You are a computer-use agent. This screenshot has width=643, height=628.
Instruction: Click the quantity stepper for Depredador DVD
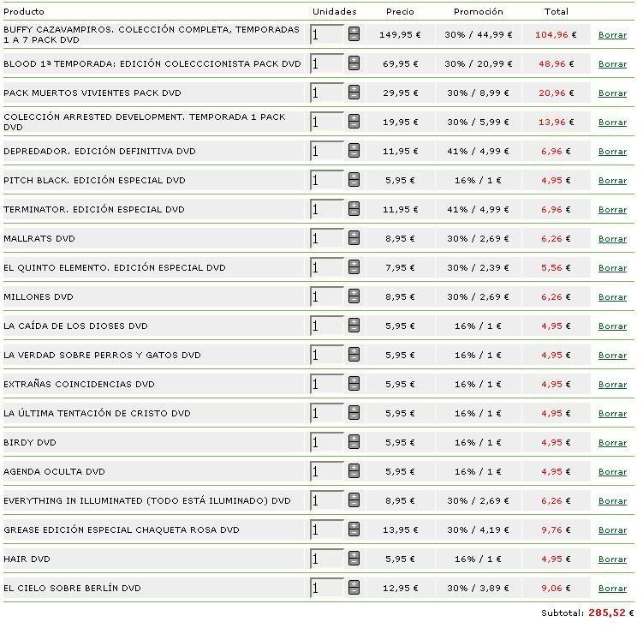(x=354, y=151)
